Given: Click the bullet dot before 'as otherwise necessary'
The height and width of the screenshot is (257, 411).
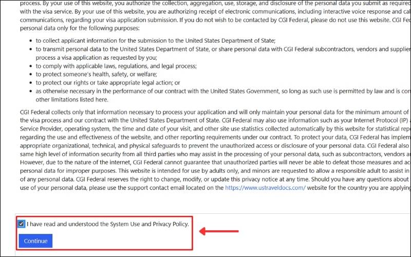Looking at the screenshot, I should click(31, 91).
